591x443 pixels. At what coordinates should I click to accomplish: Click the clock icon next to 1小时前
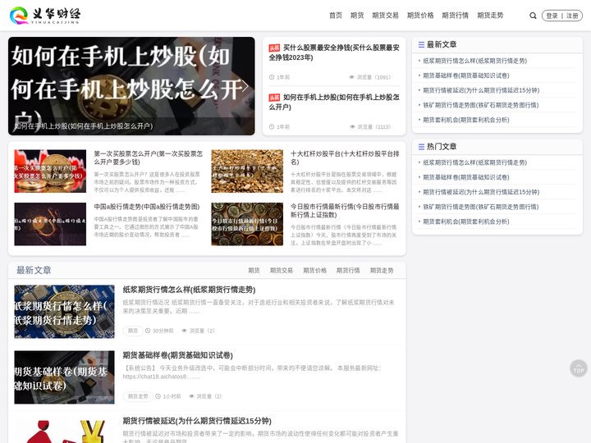point(158,396)
